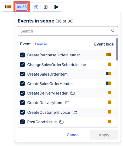Screen dimensions: 123x146
Task: Click folder icon next to CreateDeliveryHeader
Action: (x=73, y=93)
